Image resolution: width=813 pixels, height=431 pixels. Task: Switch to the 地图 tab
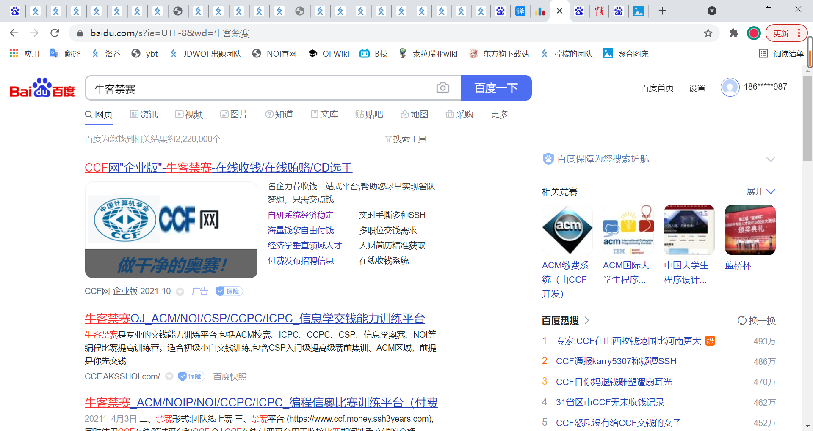tap(415, 115)
